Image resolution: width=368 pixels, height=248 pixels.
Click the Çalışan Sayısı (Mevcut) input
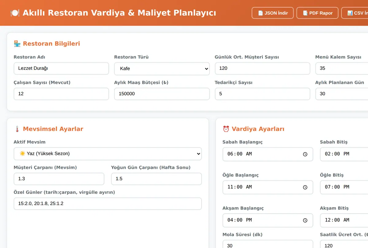point(61,94)
